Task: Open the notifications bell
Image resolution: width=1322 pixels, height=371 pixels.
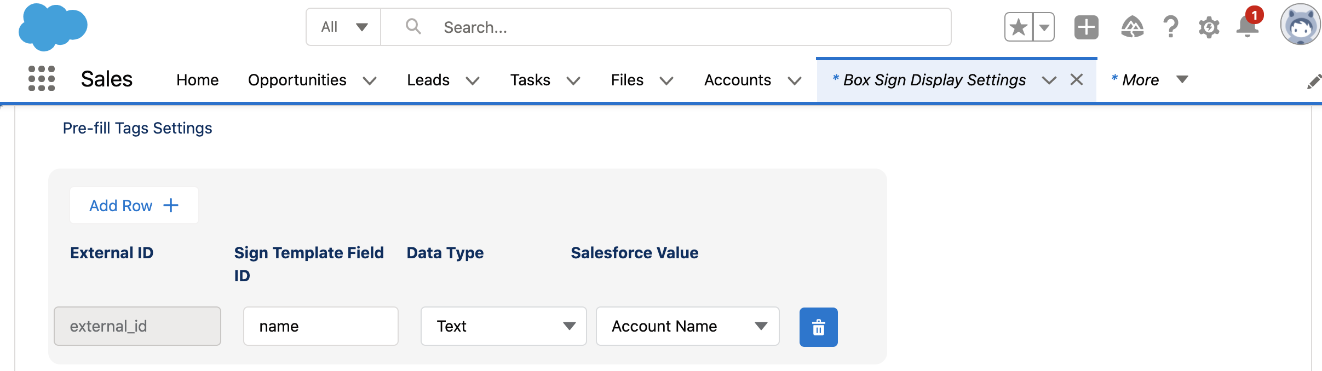Action: [x=1247, y=27]
